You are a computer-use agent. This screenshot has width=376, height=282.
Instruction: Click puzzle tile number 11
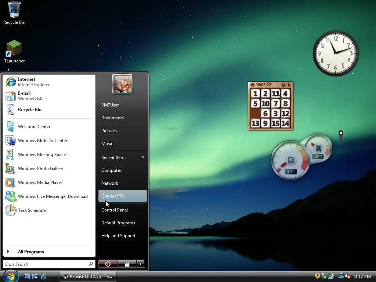[275, 94]
